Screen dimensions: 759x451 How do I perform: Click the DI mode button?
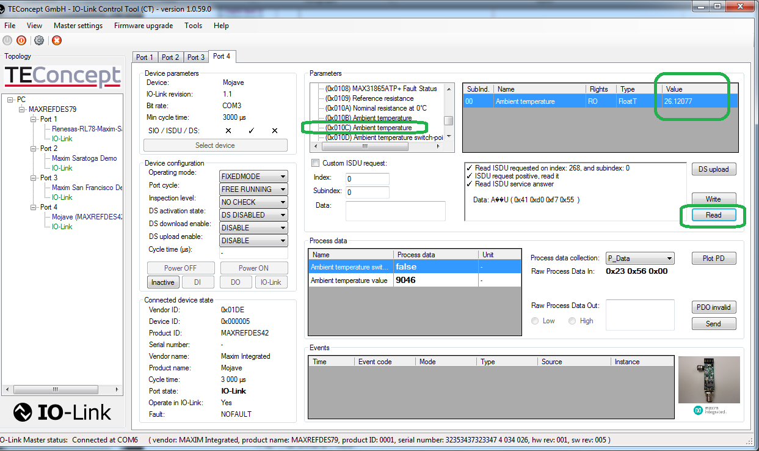(197, 282)
